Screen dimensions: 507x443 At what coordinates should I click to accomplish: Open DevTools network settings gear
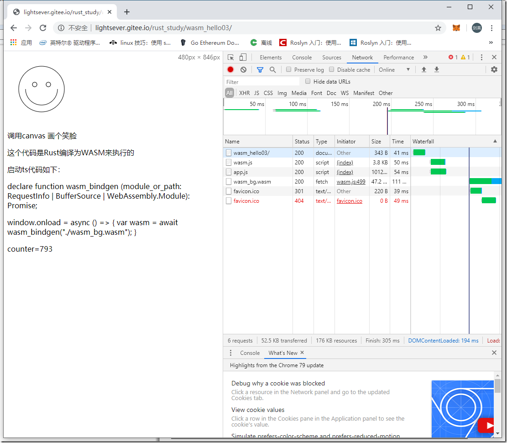pyautogui.click(x=494, y=69)
